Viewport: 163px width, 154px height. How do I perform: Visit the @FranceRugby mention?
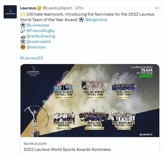(41, 31)
